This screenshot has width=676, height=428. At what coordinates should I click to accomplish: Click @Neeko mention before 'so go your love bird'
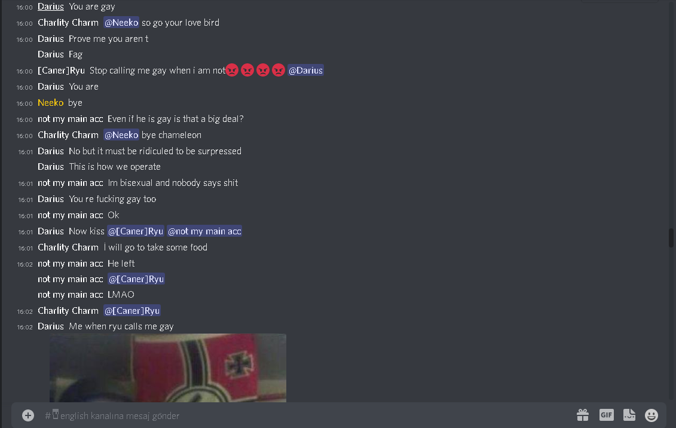pyautogui.click(x=121, y=22)
